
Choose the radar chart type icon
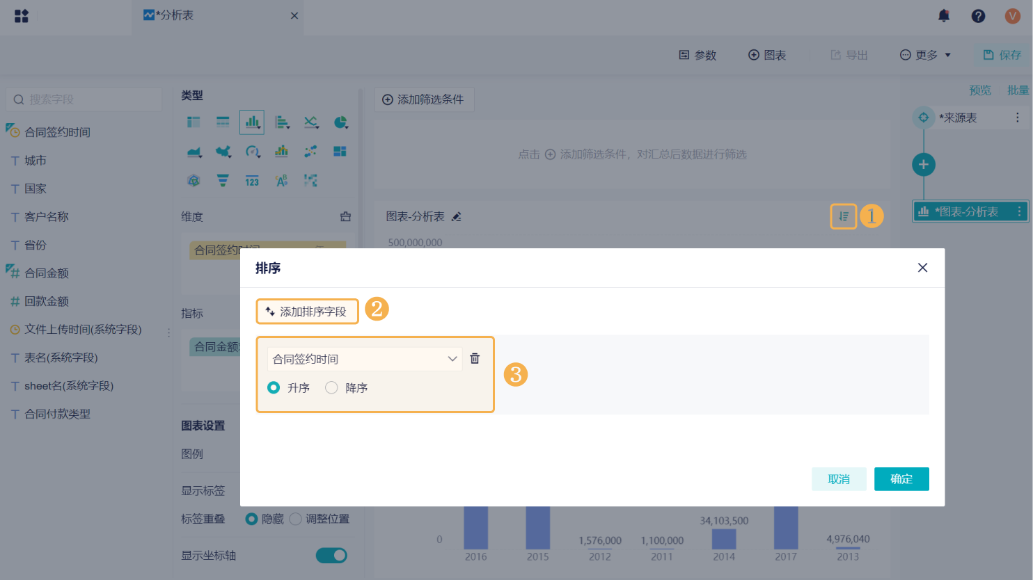[x=194, y=181]
